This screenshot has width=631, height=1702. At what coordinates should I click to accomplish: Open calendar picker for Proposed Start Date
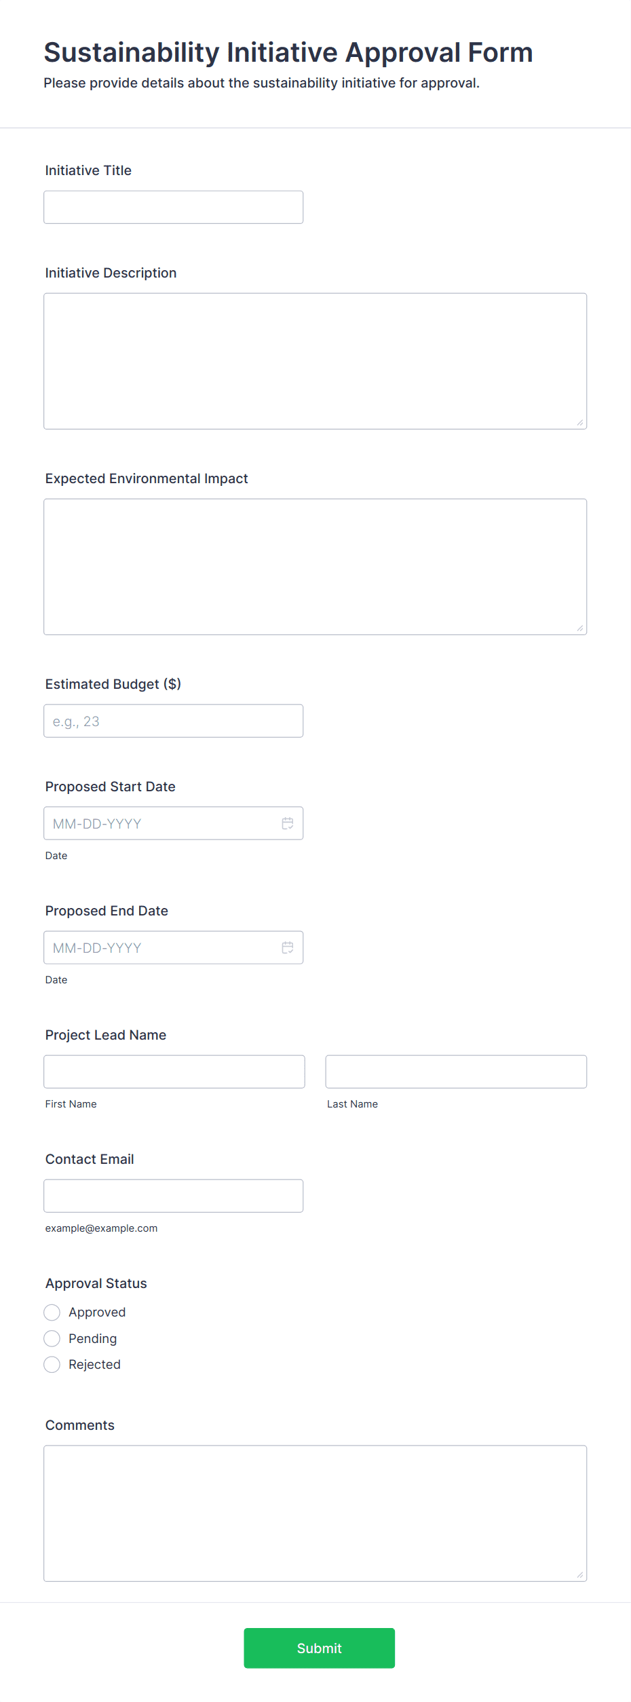click(288, 823)
